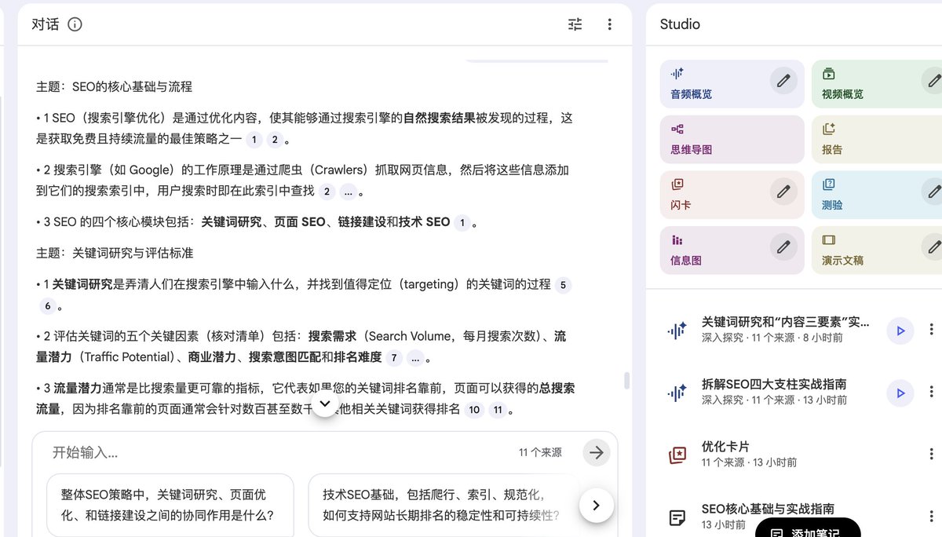The height and width of the screenshot is (537, 942).
Task: Open citation 2 after 在此索引中查找
Action: 327,192
